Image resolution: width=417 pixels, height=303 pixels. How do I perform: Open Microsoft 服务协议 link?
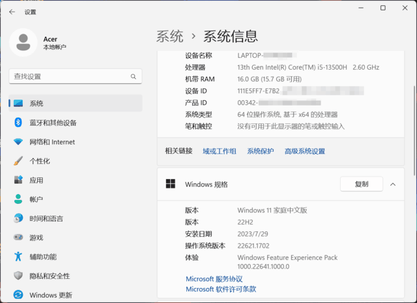click(x=214, y=279)
